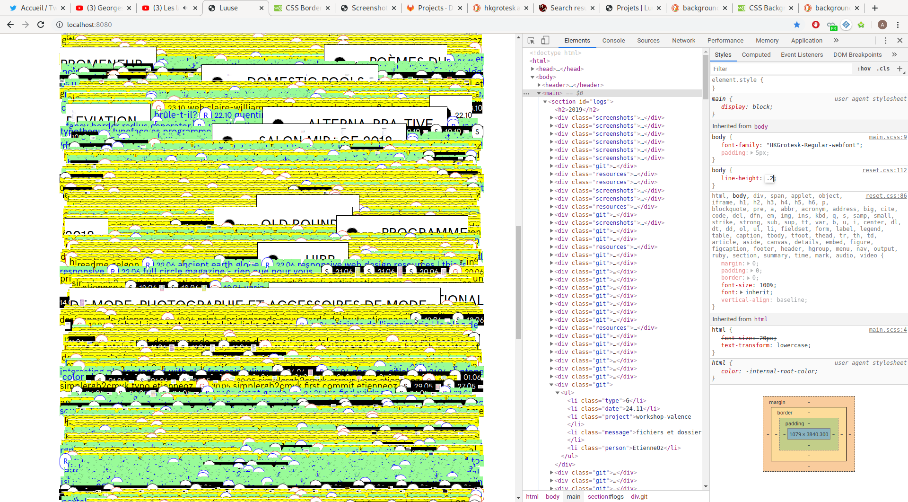This screenshot has height=502, width=908.
Task: Toggle the :hov element state panel
Action: coord(864,69)
